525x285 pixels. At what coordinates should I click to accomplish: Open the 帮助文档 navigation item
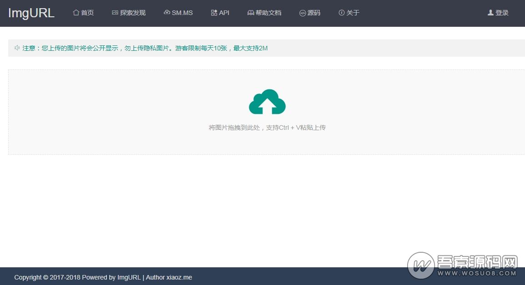tap(268, 13)
